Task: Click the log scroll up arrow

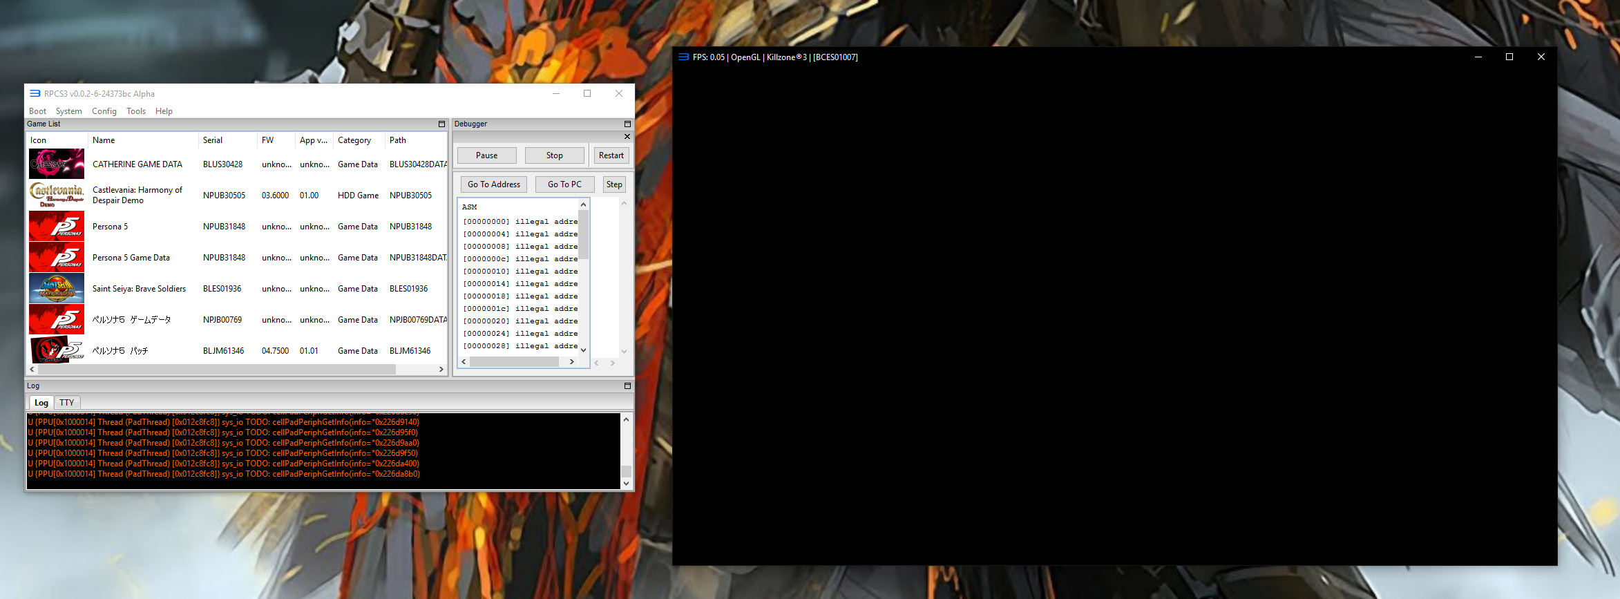Action: click(x=626, y=419)
